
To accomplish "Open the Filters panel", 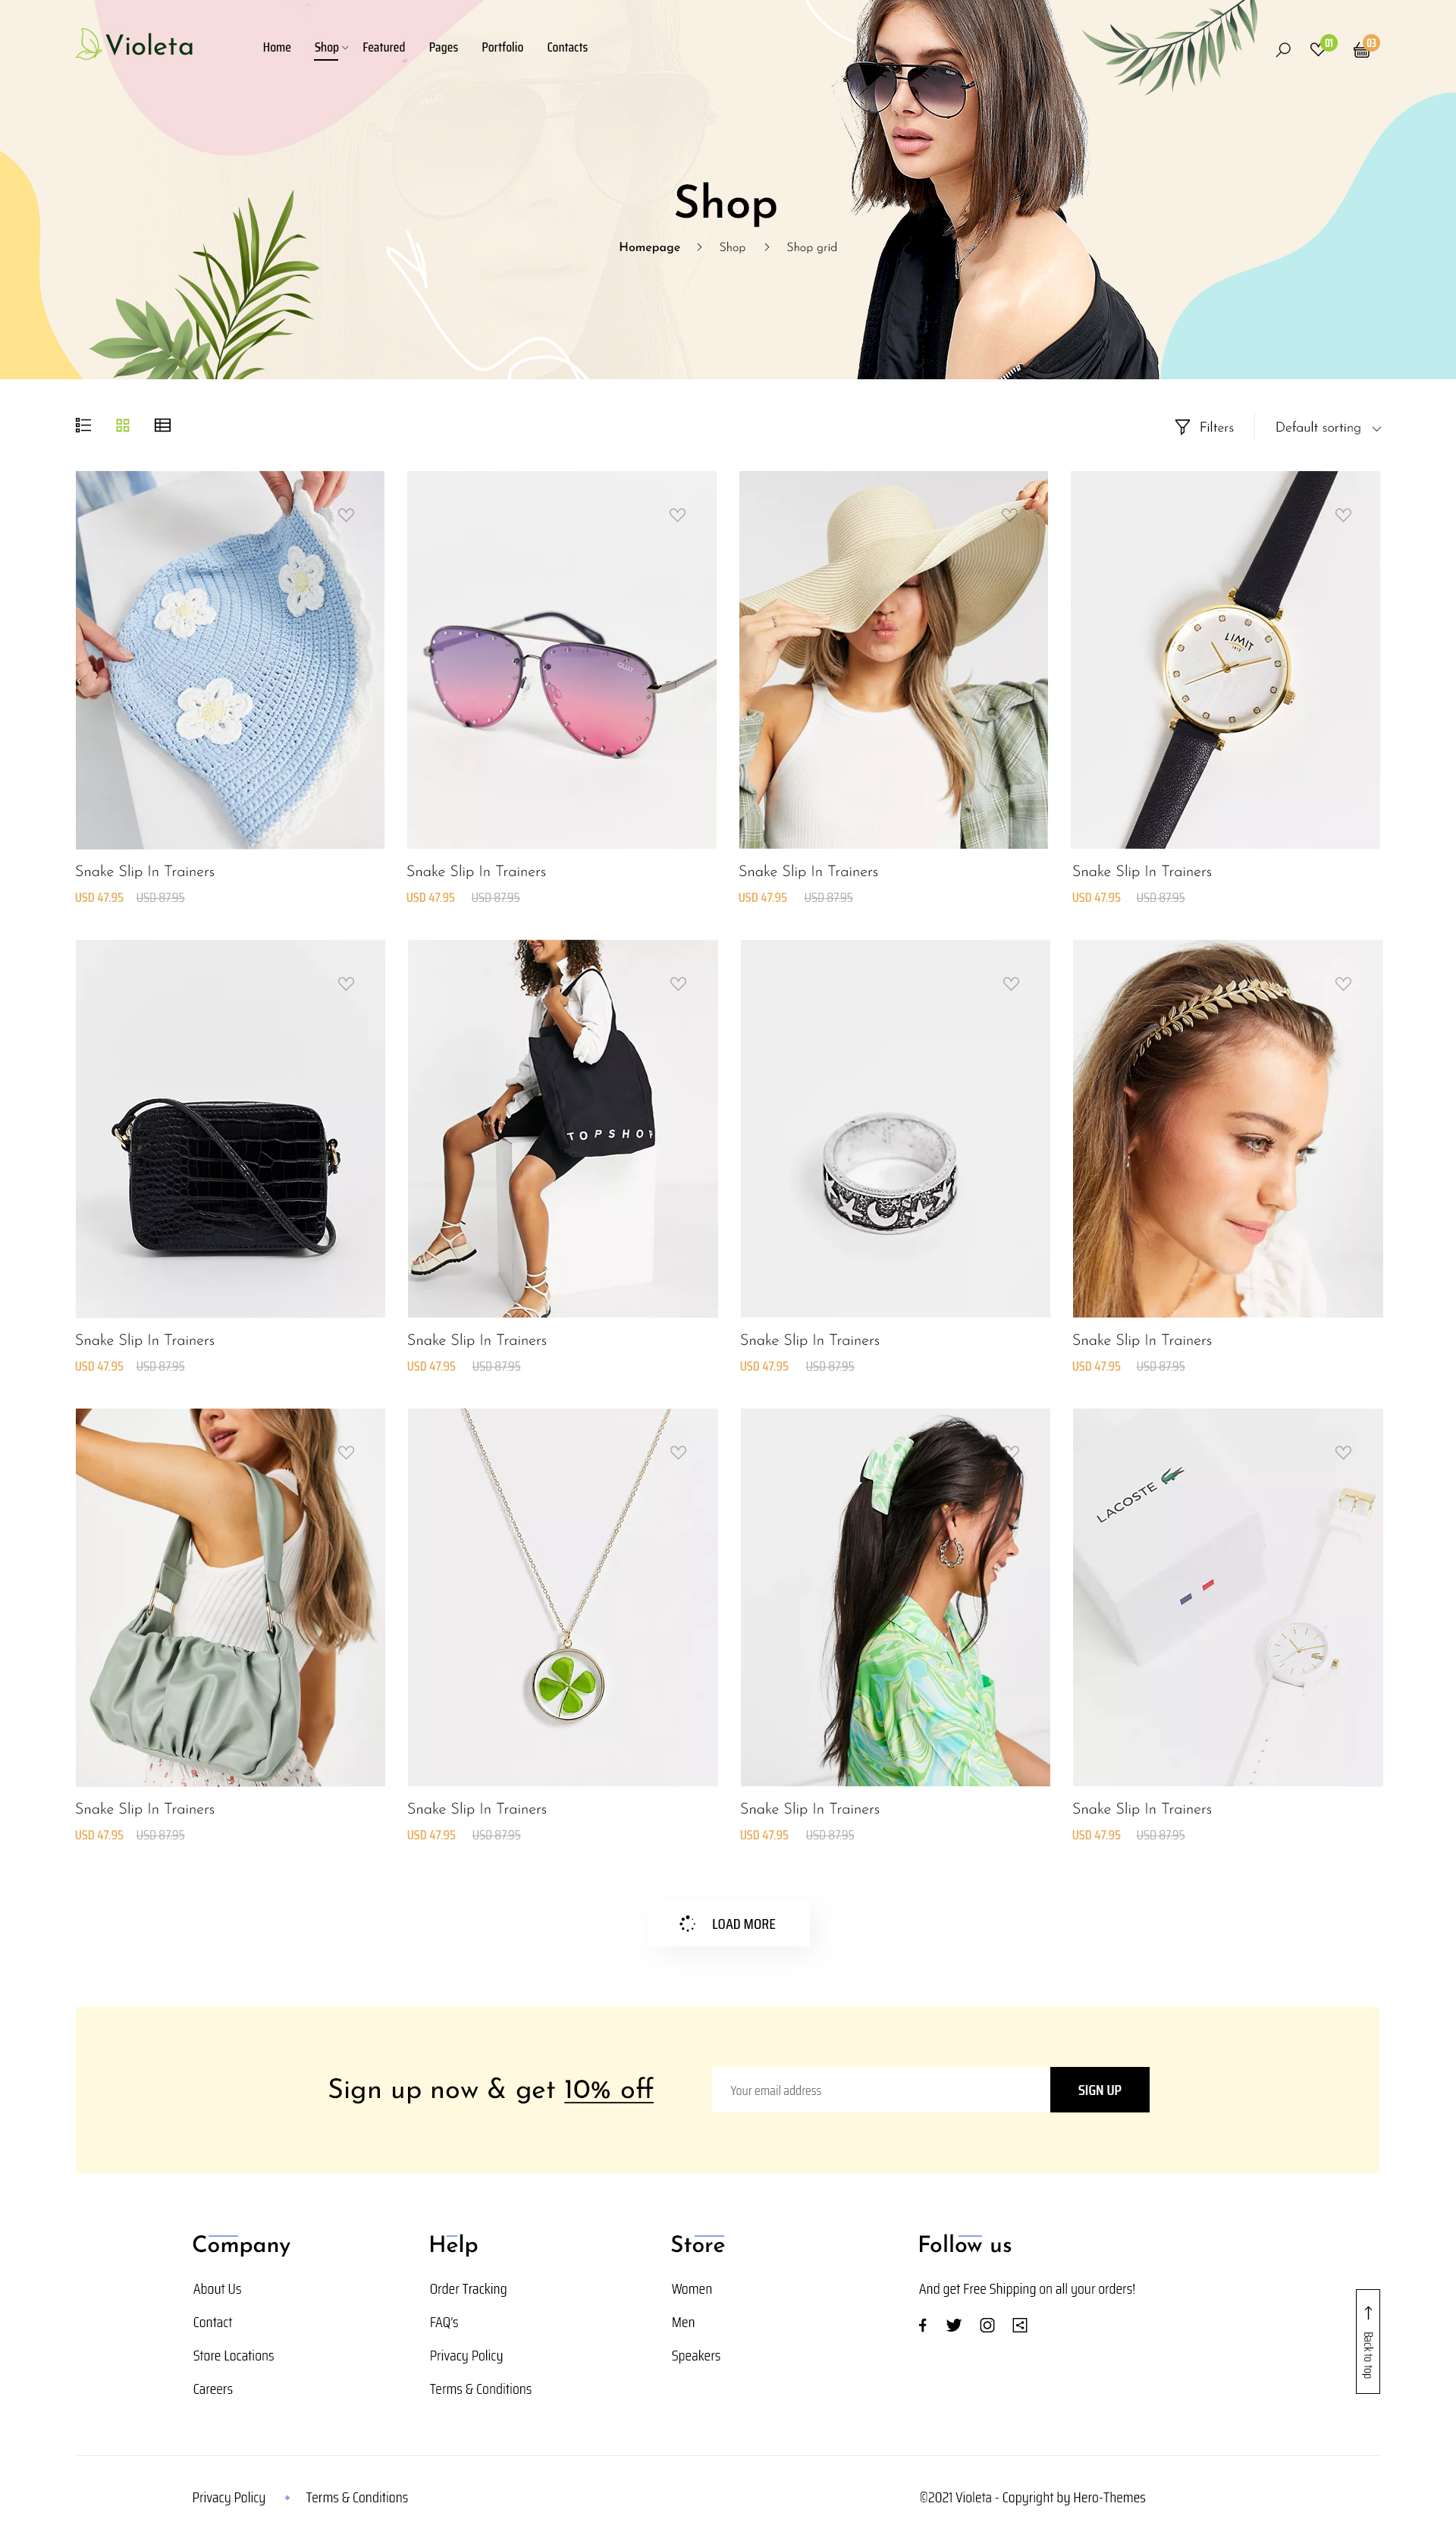I will [x=1205, y=428].
